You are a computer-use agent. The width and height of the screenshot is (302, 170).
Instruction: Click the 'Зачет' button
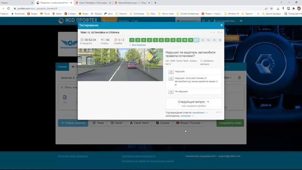(117, 123)
